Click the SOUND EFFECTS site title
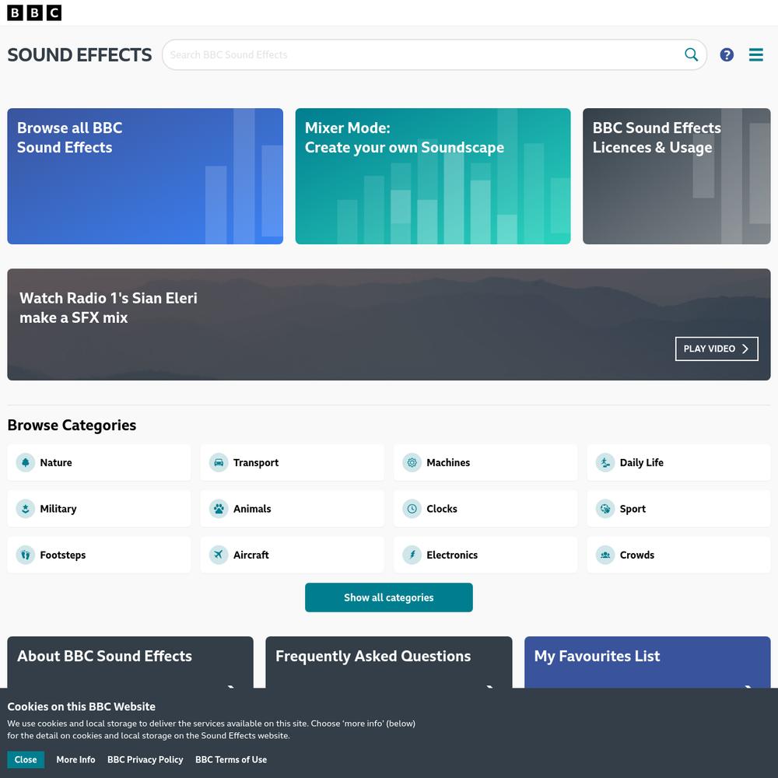Viewport: 778px width, 778px height. tap(79, 54)
